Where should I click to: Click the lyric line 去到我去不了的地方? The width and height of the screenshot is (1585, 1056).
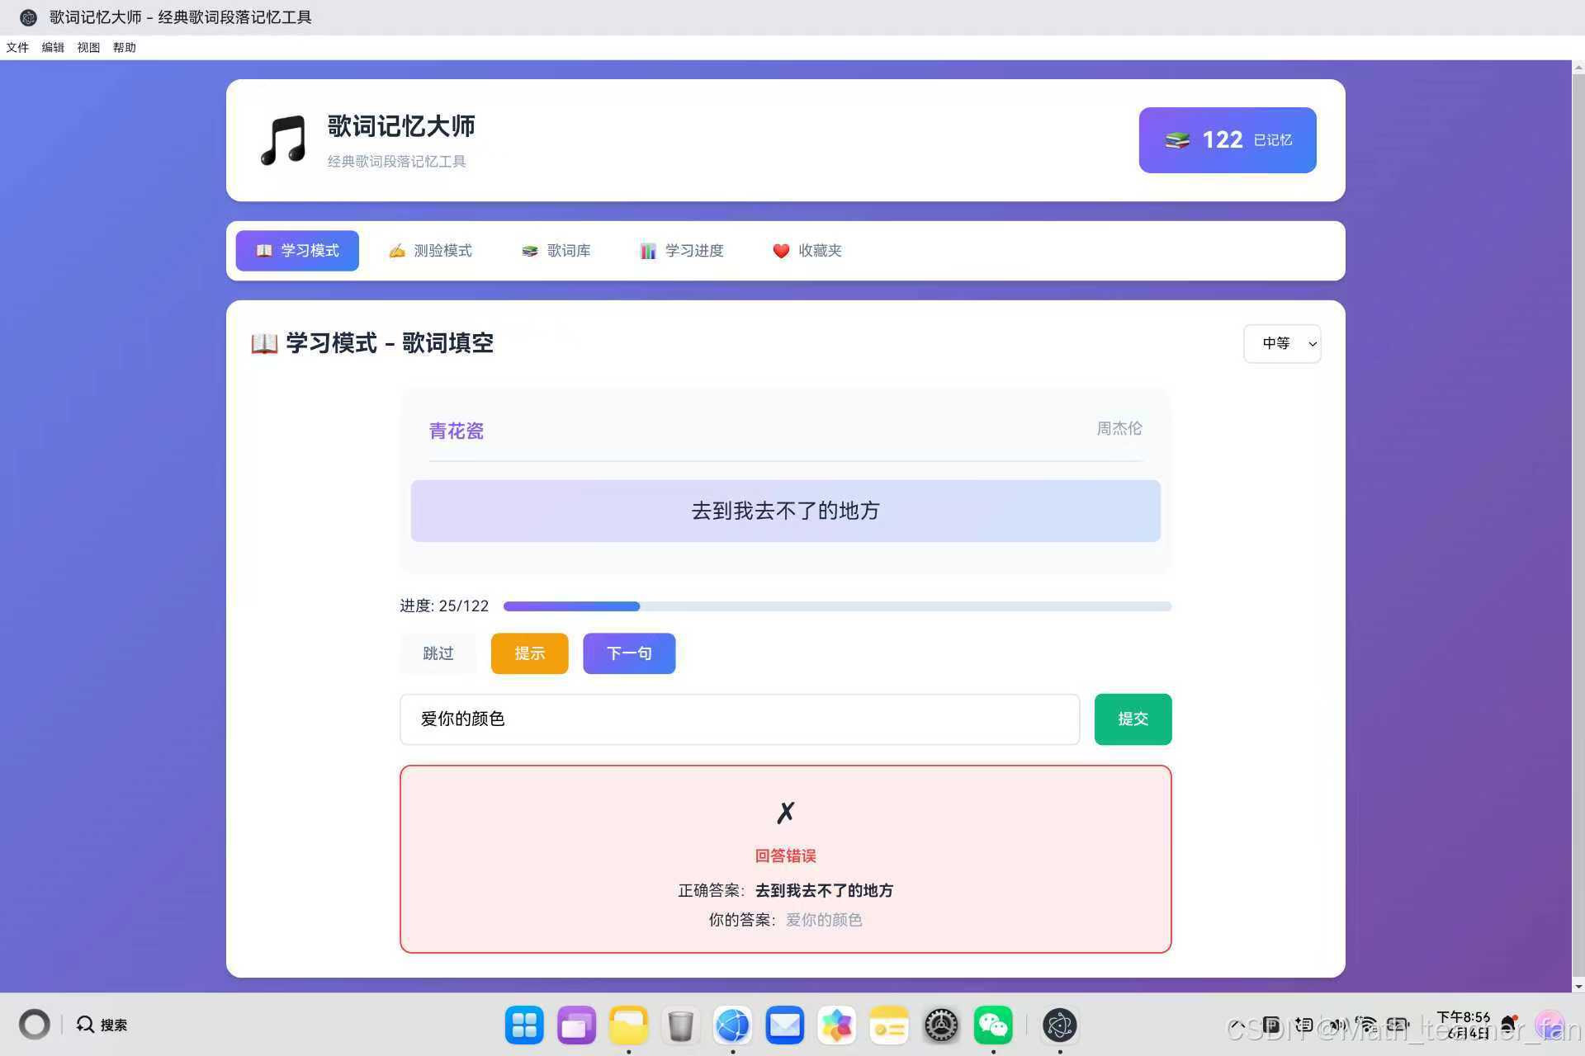click(786, 511)
